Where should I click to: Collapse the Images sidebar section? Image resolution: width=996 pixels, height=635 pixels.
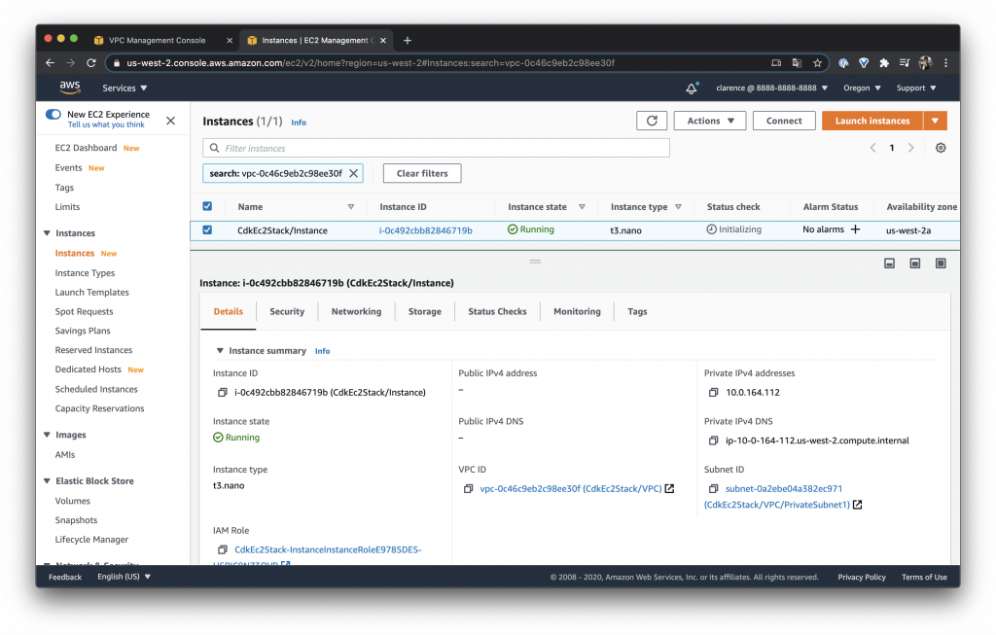click(x=47, y=435)
